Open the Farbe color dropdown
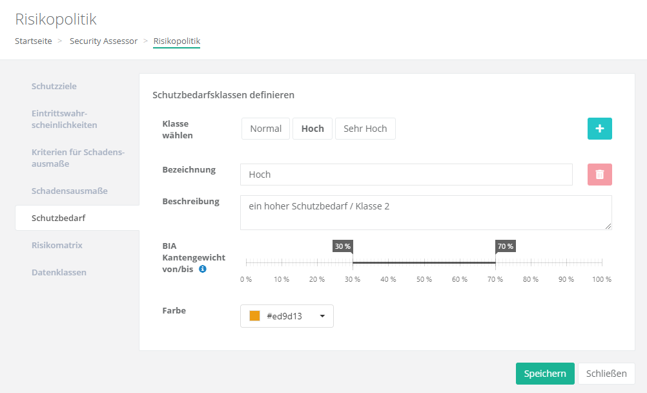This screenshot has width=647, height=393. (287, 316)
